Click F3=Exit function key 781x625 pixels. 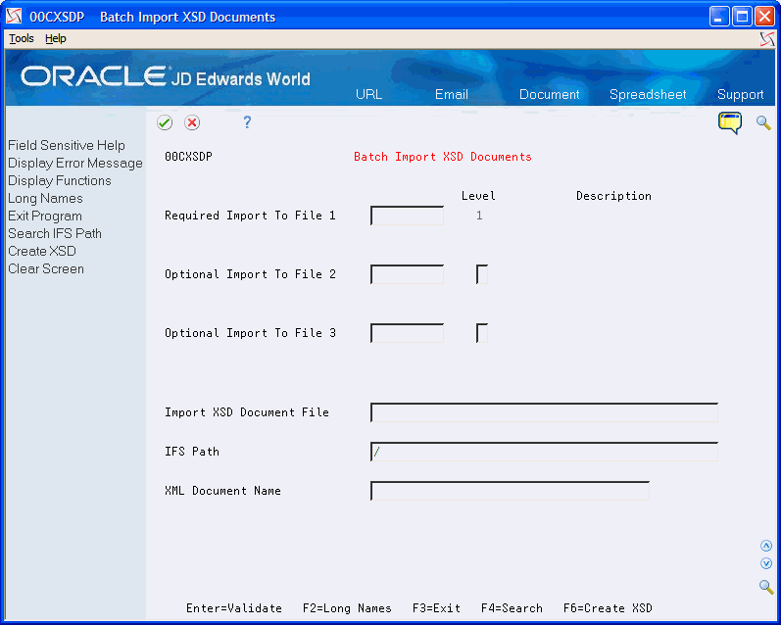[x=436, y=608]
